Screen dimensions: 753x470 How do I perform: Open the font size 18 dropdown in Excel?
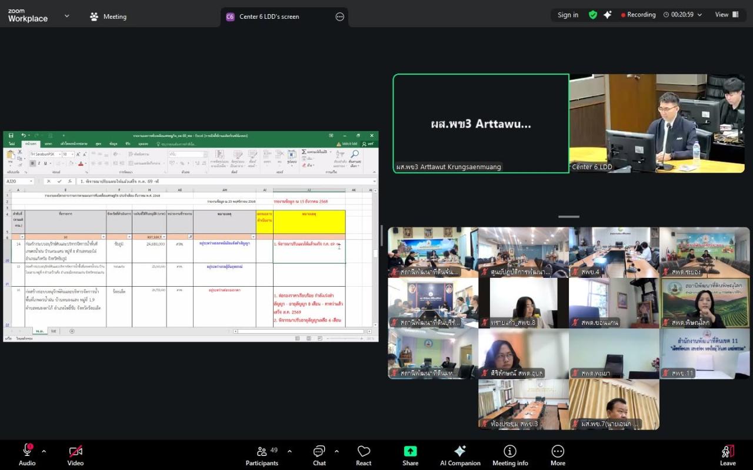(x=72, y=155)
